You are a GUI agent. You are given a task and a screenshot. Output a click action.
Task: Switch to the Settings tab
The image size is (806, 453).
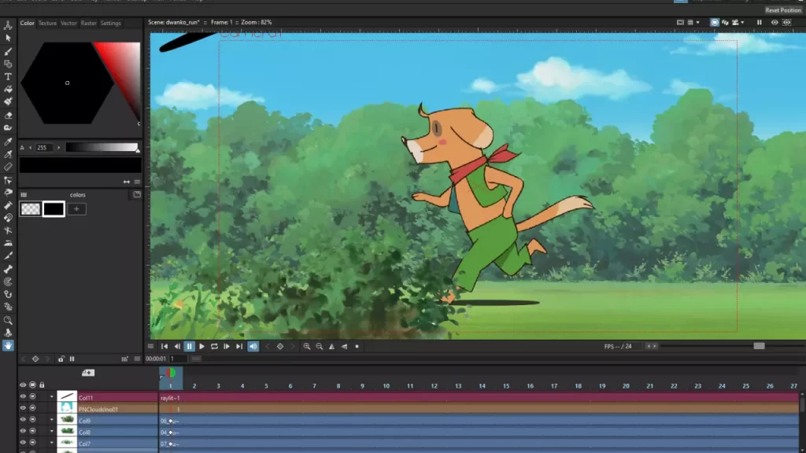110,23
